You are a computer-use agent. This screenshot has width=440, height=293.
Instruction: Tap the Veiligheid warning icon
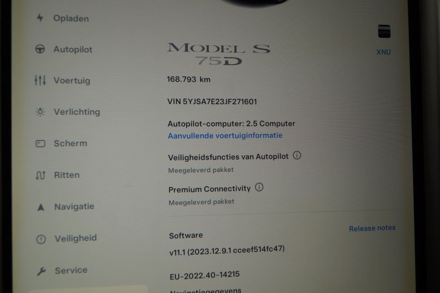(x=41, y=239)
